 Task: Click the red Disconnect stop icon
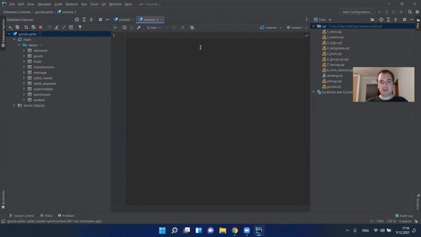tap(41, 28)
